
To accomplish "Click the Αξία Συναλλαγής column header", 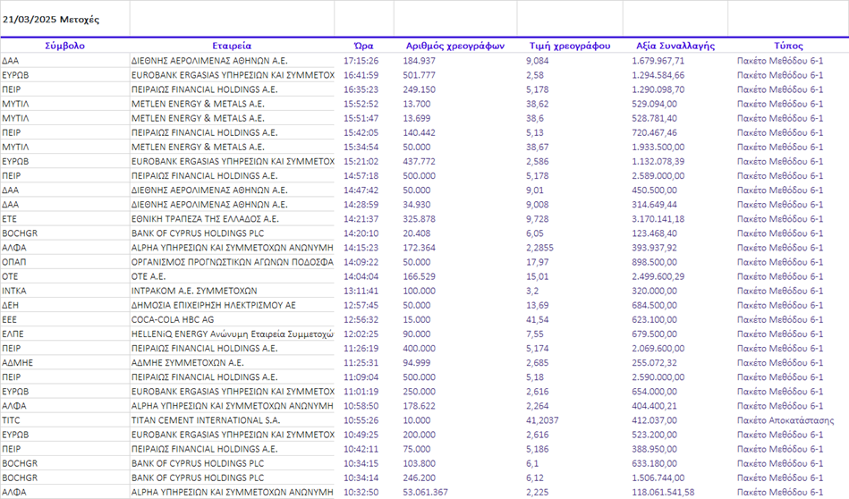I will point(675,46).
